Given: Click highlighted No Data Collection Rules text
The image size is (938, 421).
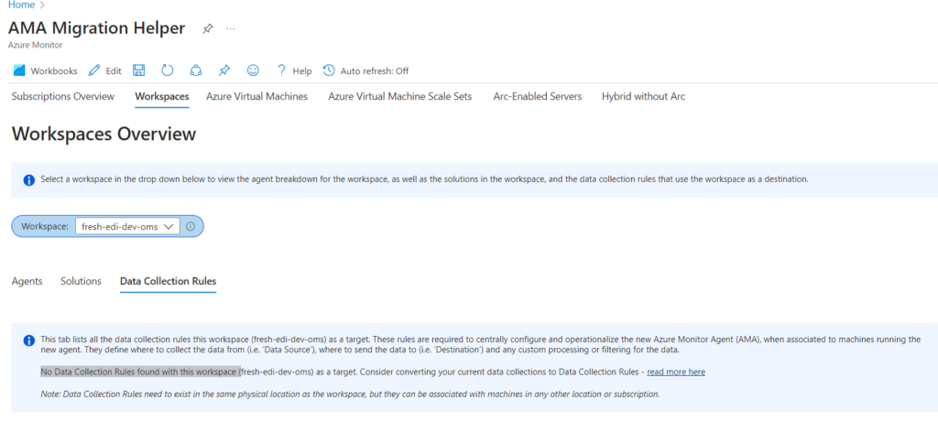Looking at the screenshot, I should [138, 372].
